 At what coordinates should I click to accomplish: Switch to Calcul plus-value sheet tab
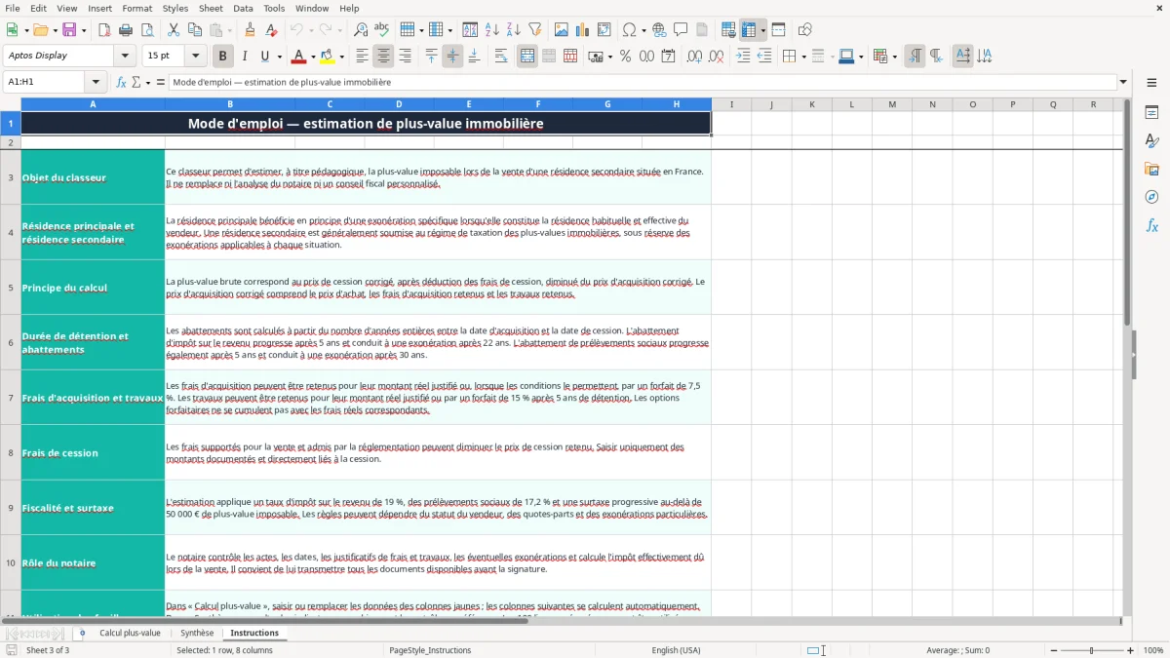[130, 633]
